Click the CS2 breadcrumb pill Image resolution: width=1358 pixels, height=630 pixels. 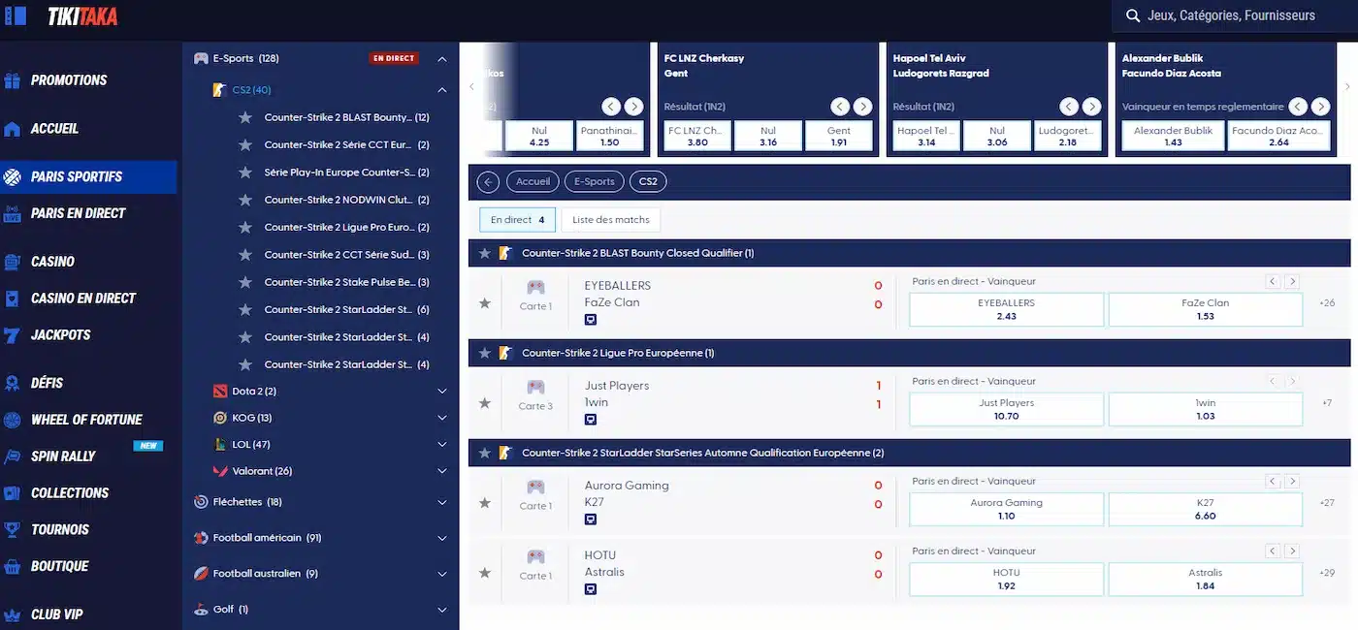coord(648,181)
